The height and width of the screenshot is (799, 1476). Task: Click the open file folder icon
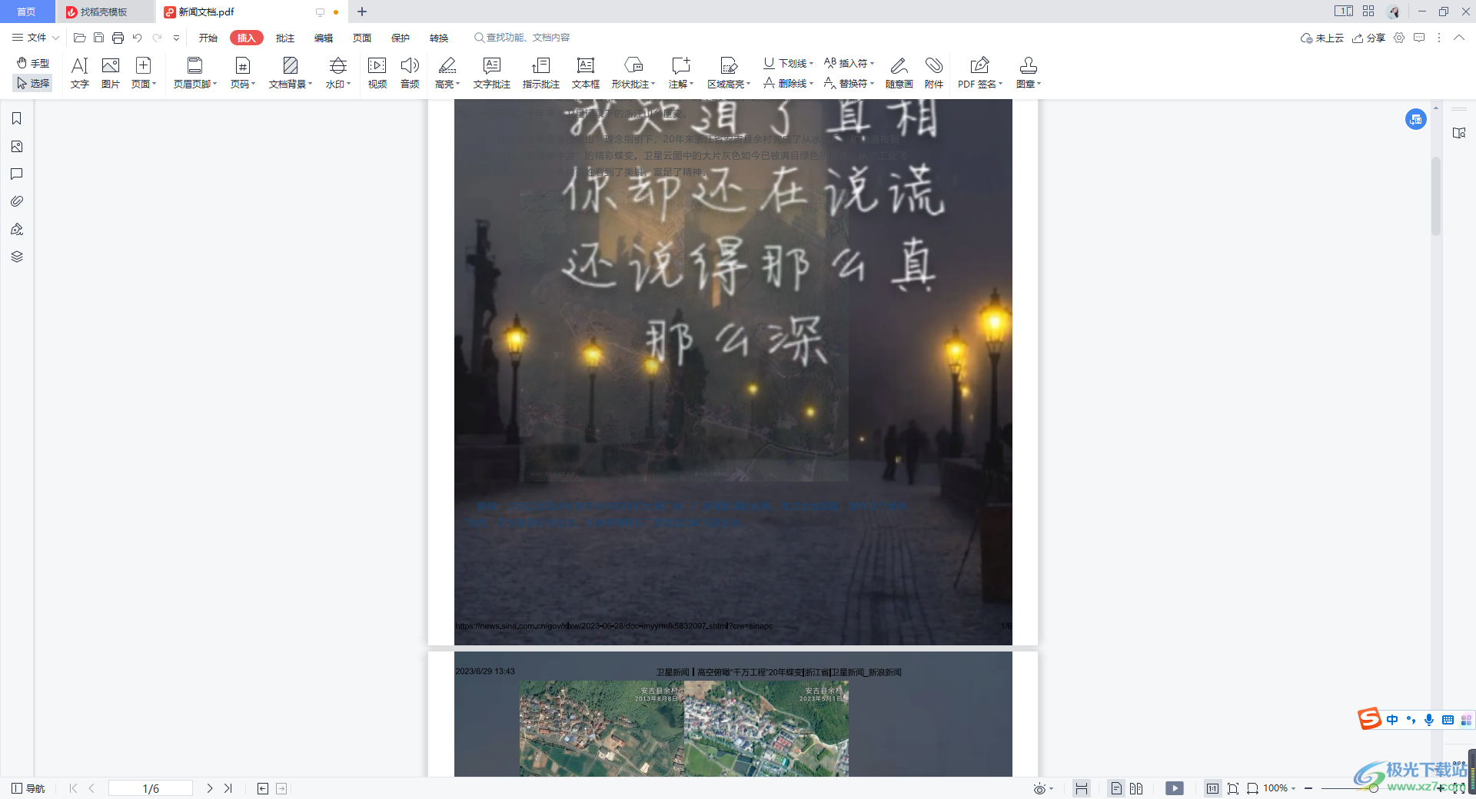pos(79,38)
